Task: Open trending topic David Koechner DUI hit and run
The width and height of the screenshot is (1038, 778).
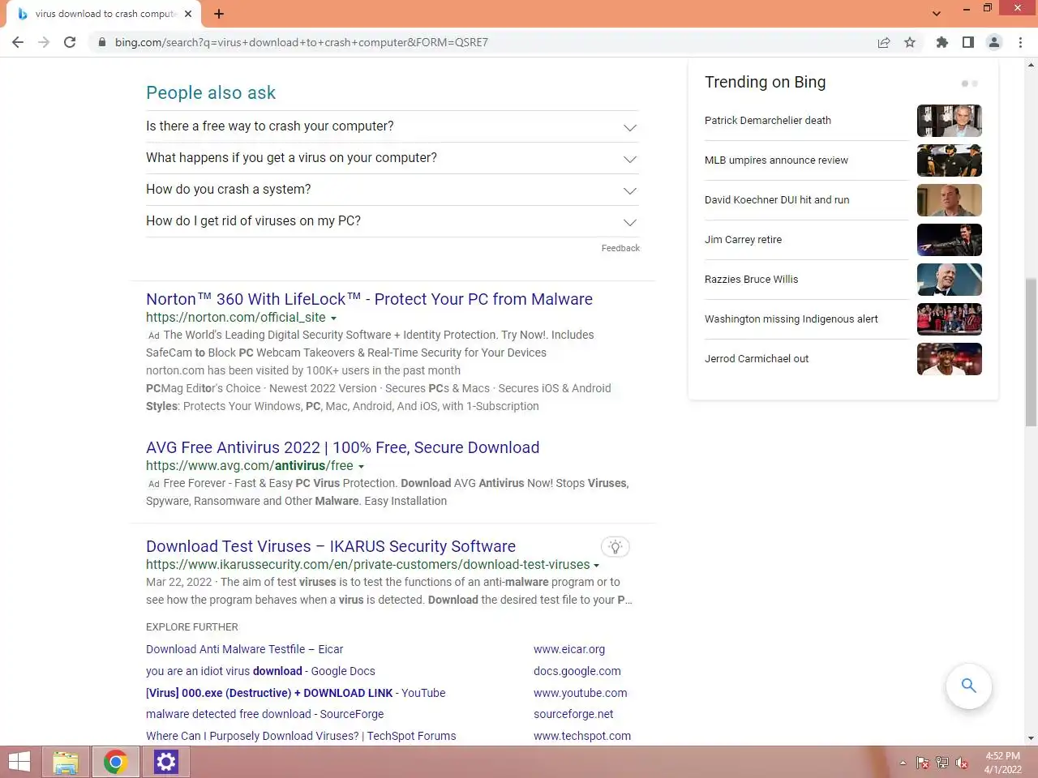Action: pyautogui.click(x=777, y=200)
